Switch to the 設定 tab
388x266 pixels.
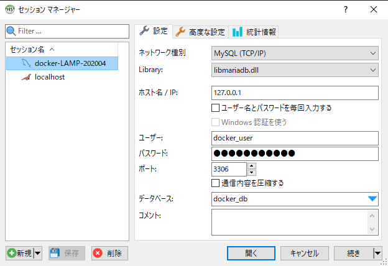click(x=154, y=31)
